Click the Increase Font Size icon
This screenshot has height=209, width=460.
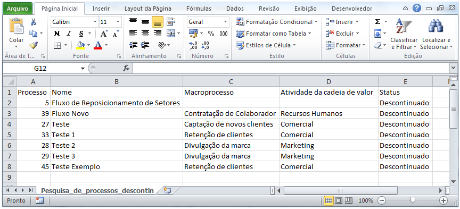104,34
